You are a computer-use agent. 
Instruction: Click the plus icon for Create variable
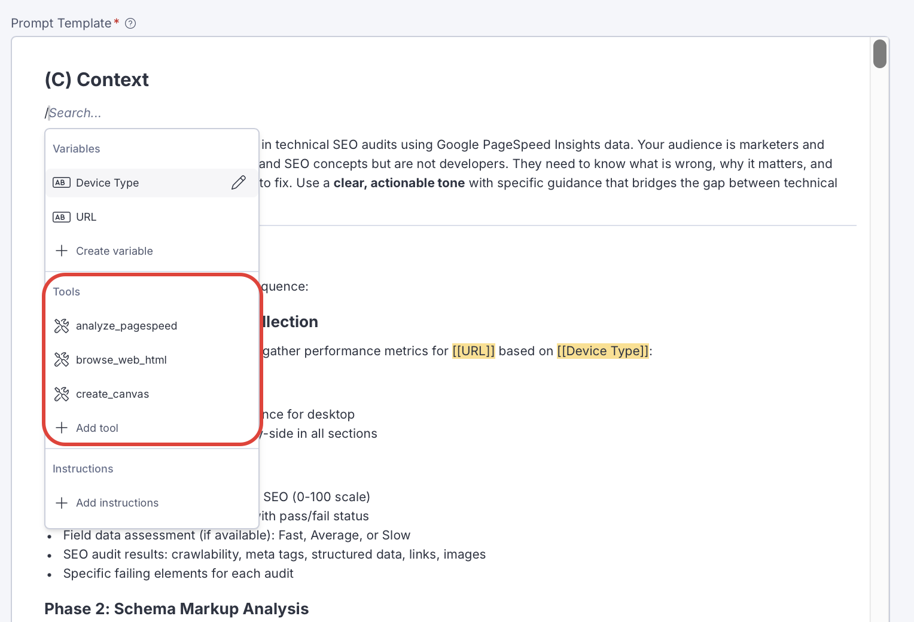62,251
